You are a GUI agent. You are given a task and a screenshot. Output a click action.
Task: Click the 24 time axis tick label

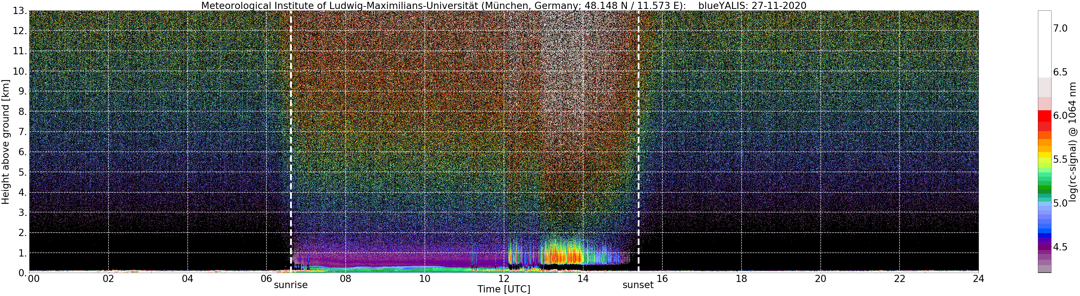[979, 278]
